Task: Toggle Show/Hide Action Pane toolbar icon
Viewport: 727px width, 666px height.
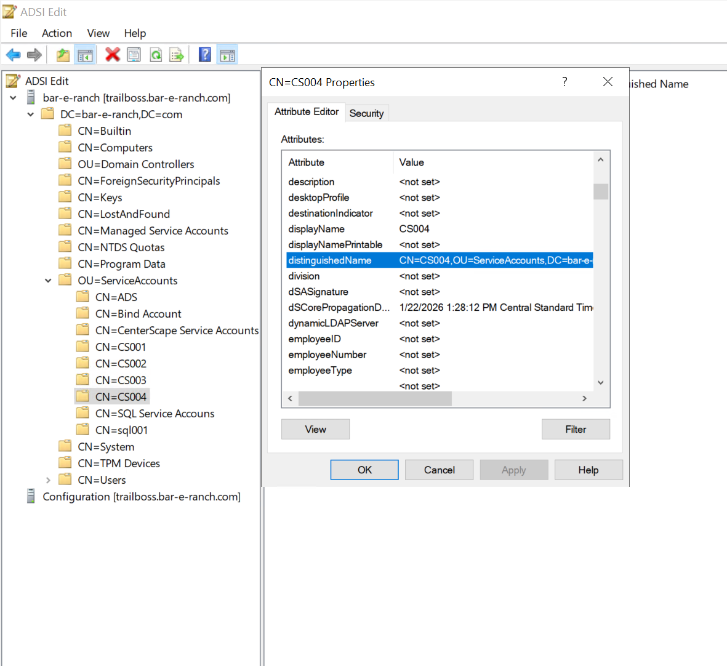Action: [x=227, y=55]
